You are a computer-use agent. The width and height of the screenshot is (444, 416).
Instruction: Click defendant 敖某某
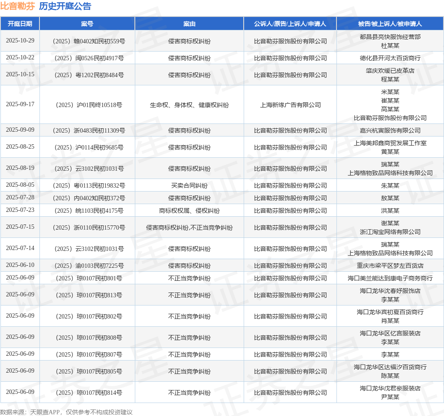[390, 198]
